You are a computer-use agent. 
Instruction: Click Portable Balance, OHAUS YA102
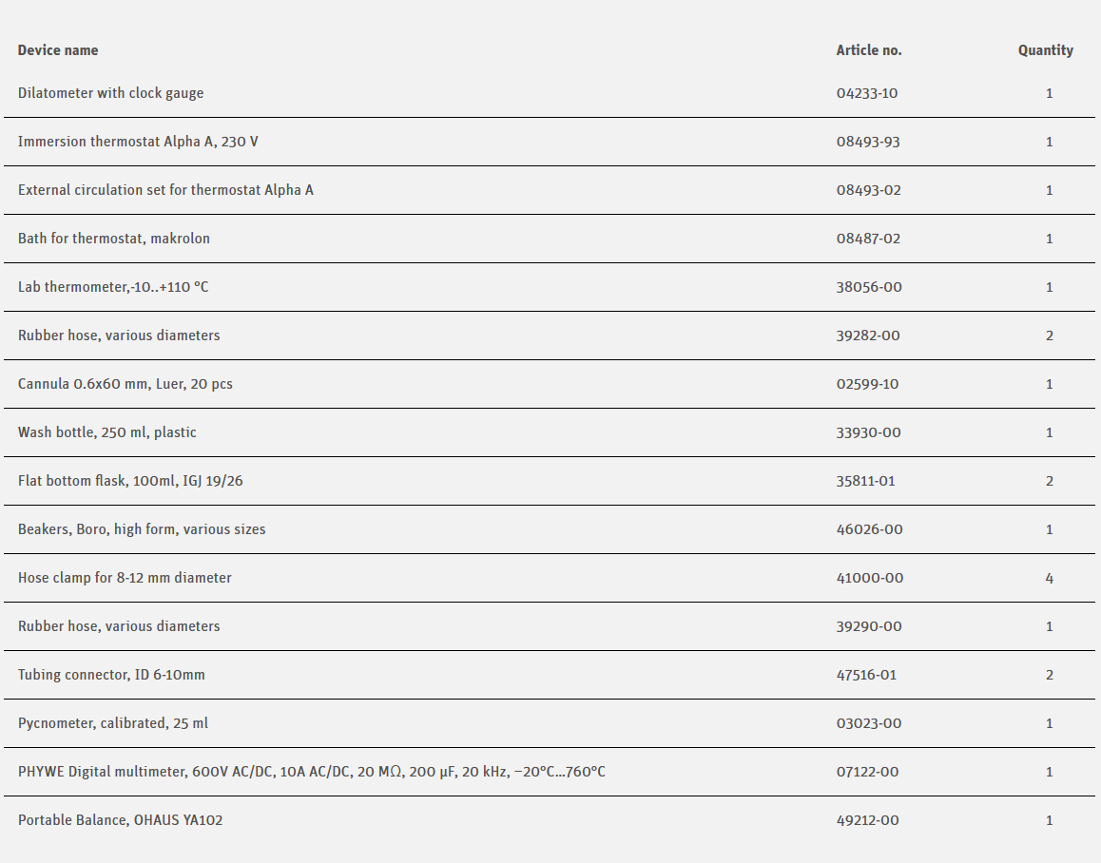pyautogui.click(x=121, y=820)
